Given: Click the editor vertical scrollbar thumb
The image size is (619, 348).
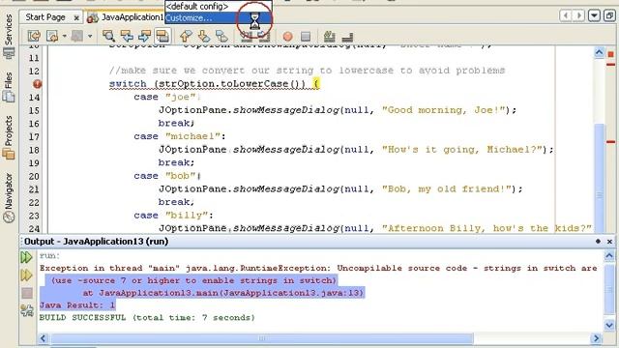Looking at the screenshot, I should (600, 178).
